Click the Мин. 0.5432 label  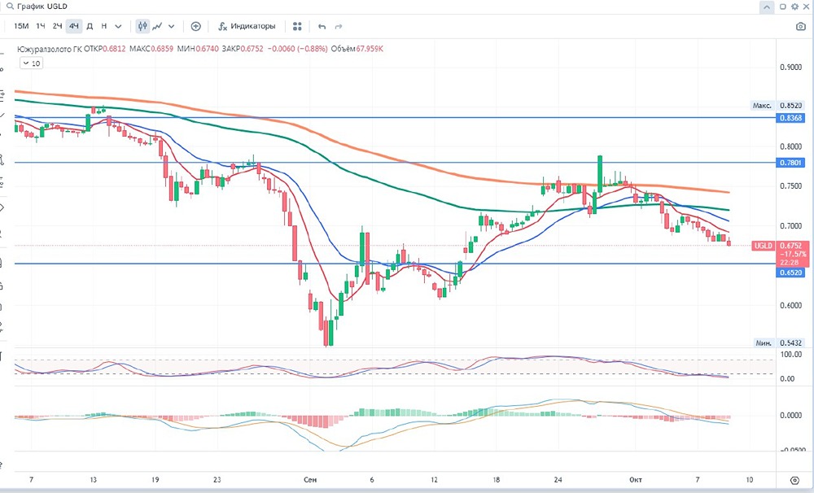pos(778,343)
